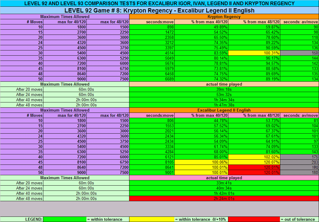Select the yellow cell showing 100.31%

pos(254,53)
